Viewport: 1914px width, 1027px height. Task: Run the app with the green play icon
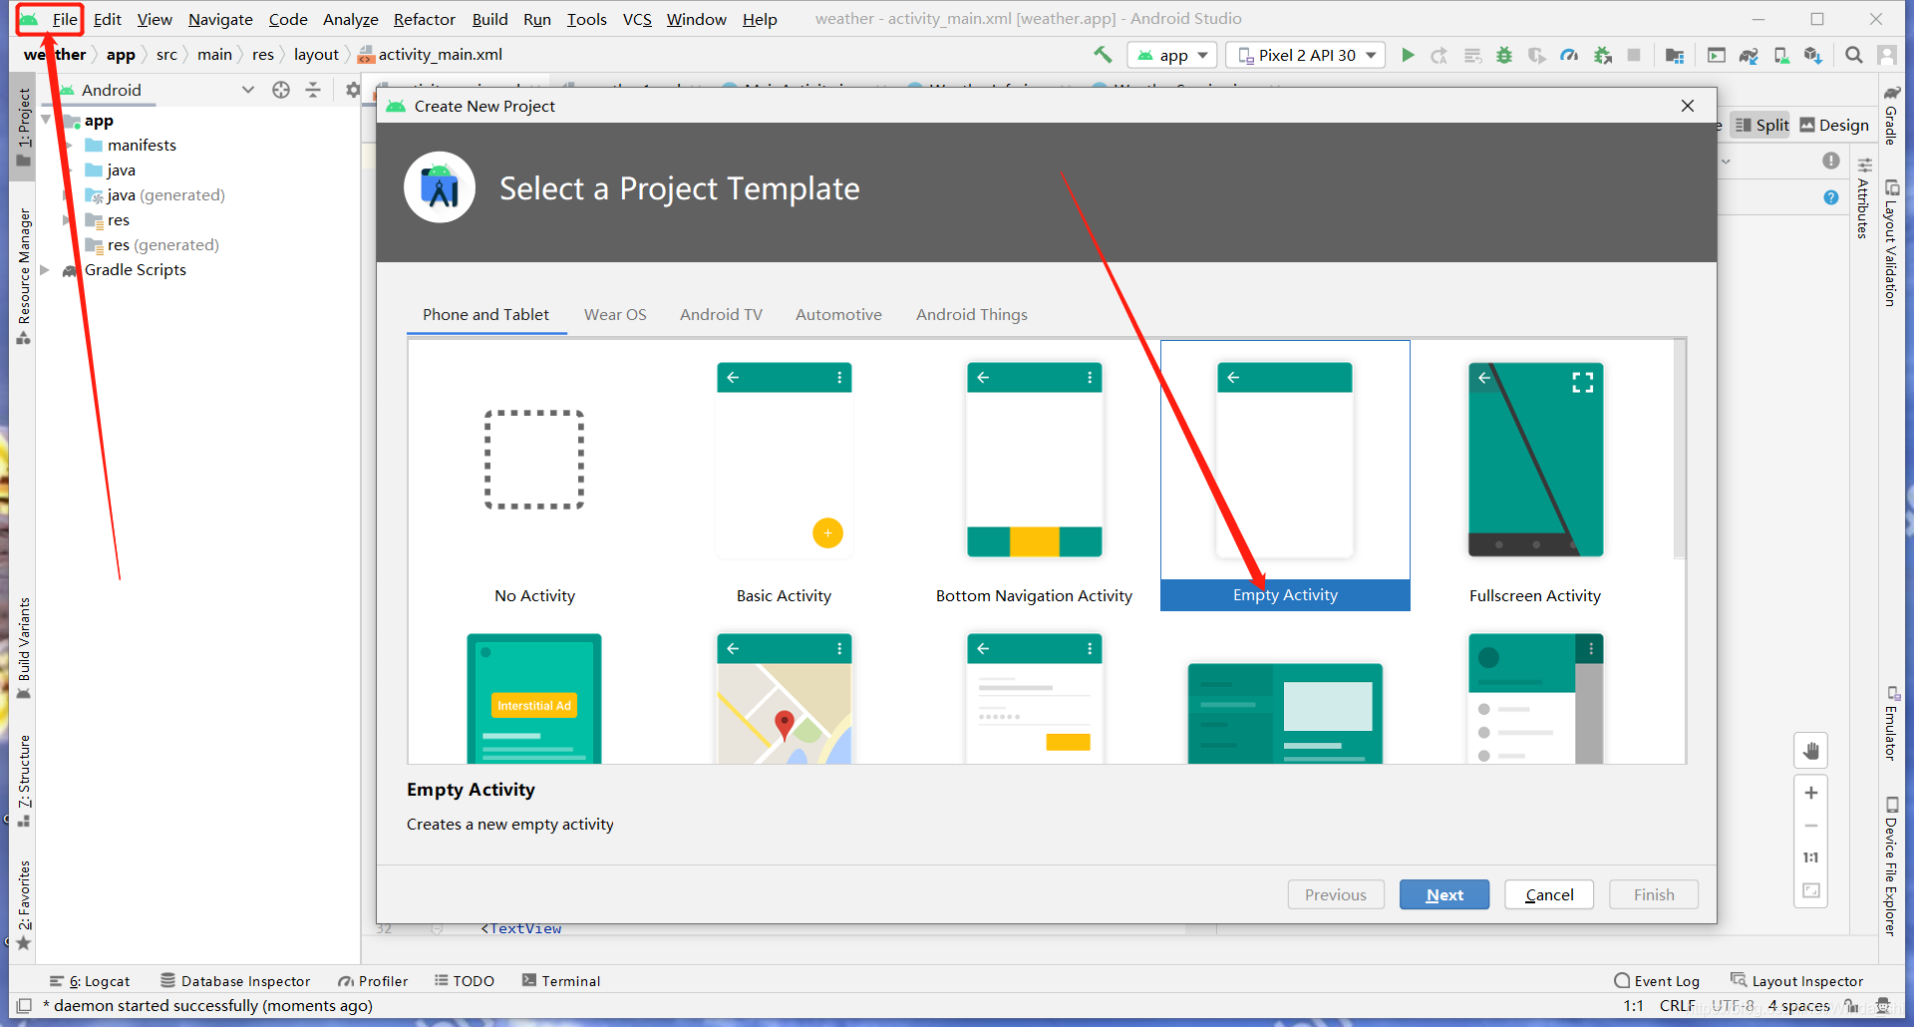coord(1408,55)
